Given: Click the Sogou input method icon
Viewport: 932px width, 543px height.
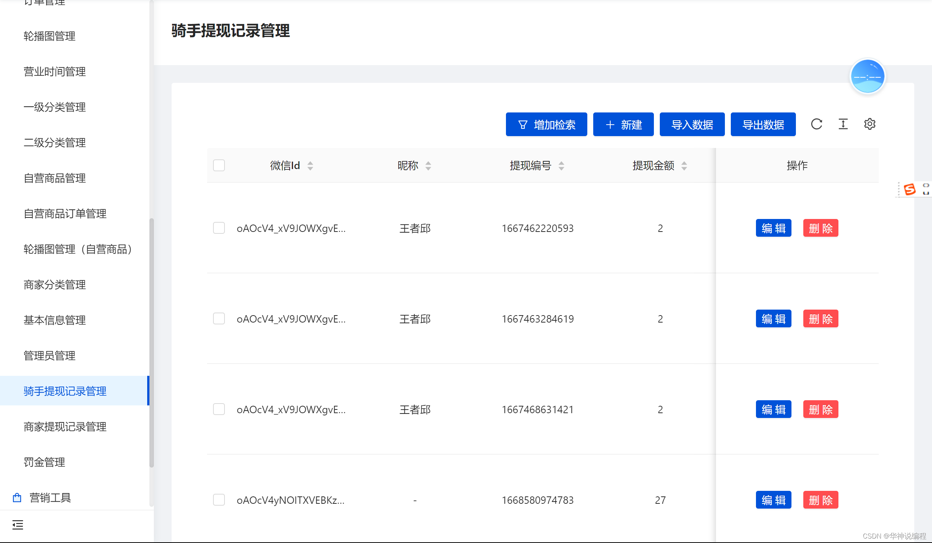Looking at the screenshot, I should coord(909,189).
